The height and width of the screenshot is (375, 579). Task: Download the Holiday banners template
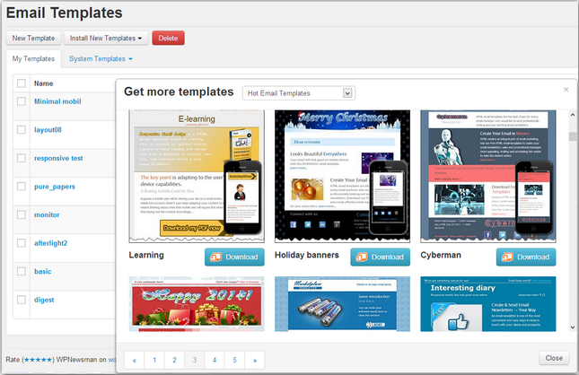coord(380,257)
